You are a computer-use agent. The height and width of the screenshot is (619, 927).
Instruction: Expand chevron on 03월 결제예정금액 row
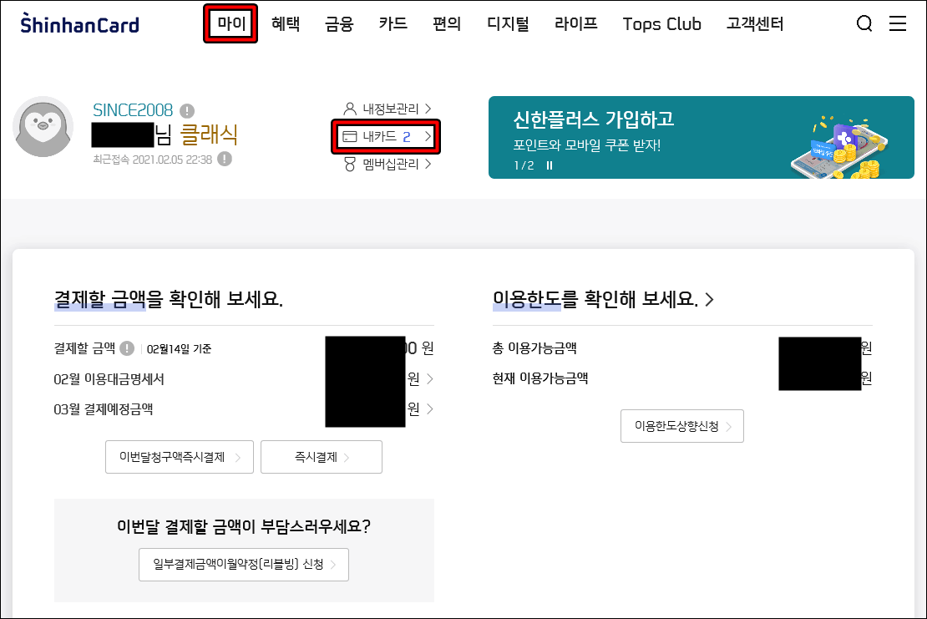430,409
